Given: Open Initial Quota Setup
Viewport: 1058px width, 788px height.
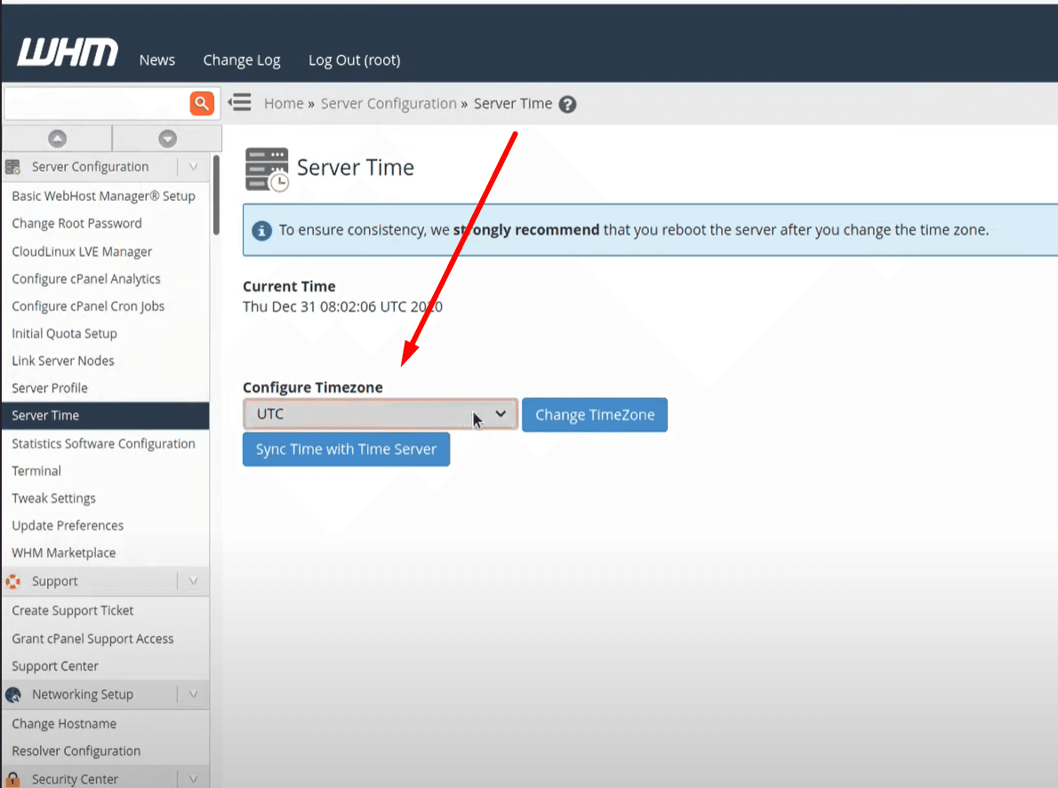Looking at the screenshot, I should 64,334.
